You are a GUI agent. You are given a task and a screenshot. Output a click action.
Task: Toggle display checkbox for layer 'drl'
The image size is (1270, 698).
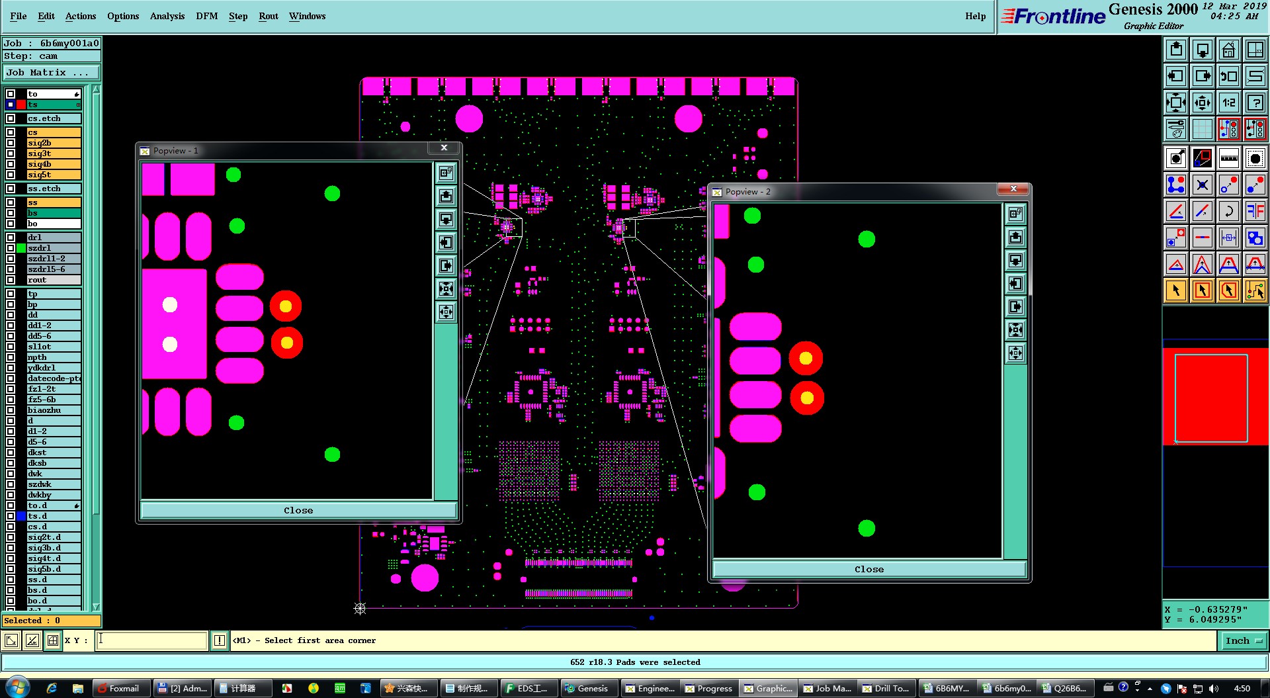point(11,238)
